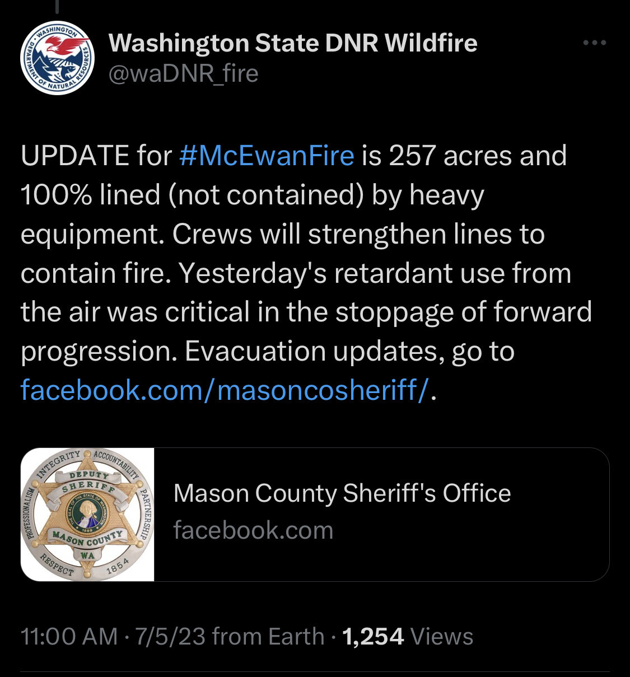Open the @waDNR_fire handle
This screenshot has width=630, height=677.
tap(183, 73)
